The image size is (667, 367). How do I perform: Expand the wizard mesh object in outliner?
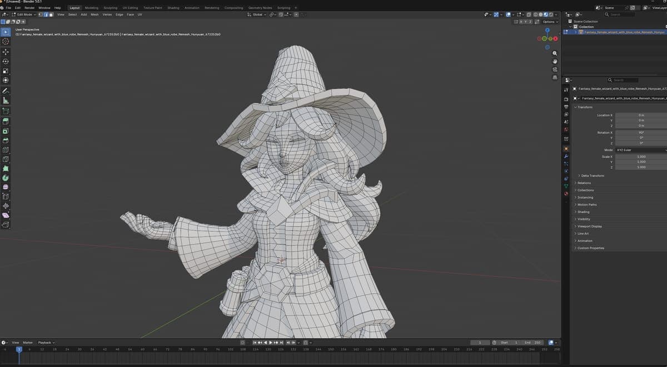(x=576, y=32)
